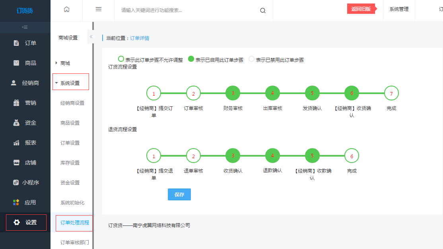Click the 保存 button
The image size is (443, 249).
(179, 194)
